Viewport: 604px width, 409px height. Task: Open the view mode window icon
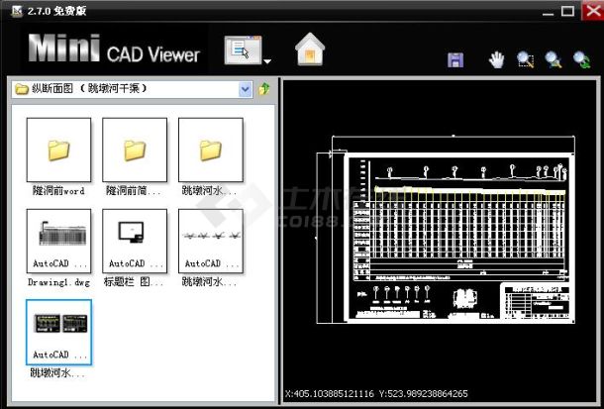click(x=243, y=51)
